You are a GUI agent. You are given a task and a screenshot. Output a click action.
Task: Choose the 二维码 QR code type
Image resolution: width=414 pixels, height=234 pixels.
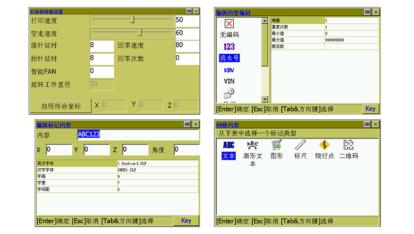click(x=349, y=150)
